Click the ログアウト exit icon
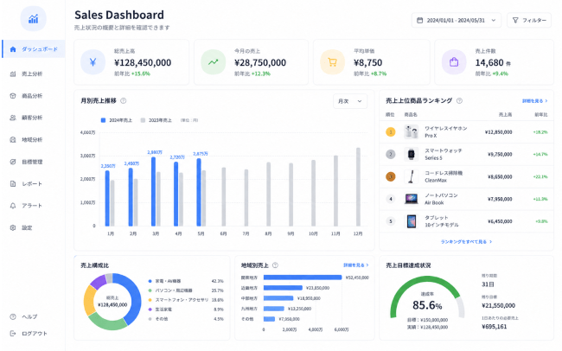Image resolution: width=562 pixels, height=351 pixels. [13, 334]
